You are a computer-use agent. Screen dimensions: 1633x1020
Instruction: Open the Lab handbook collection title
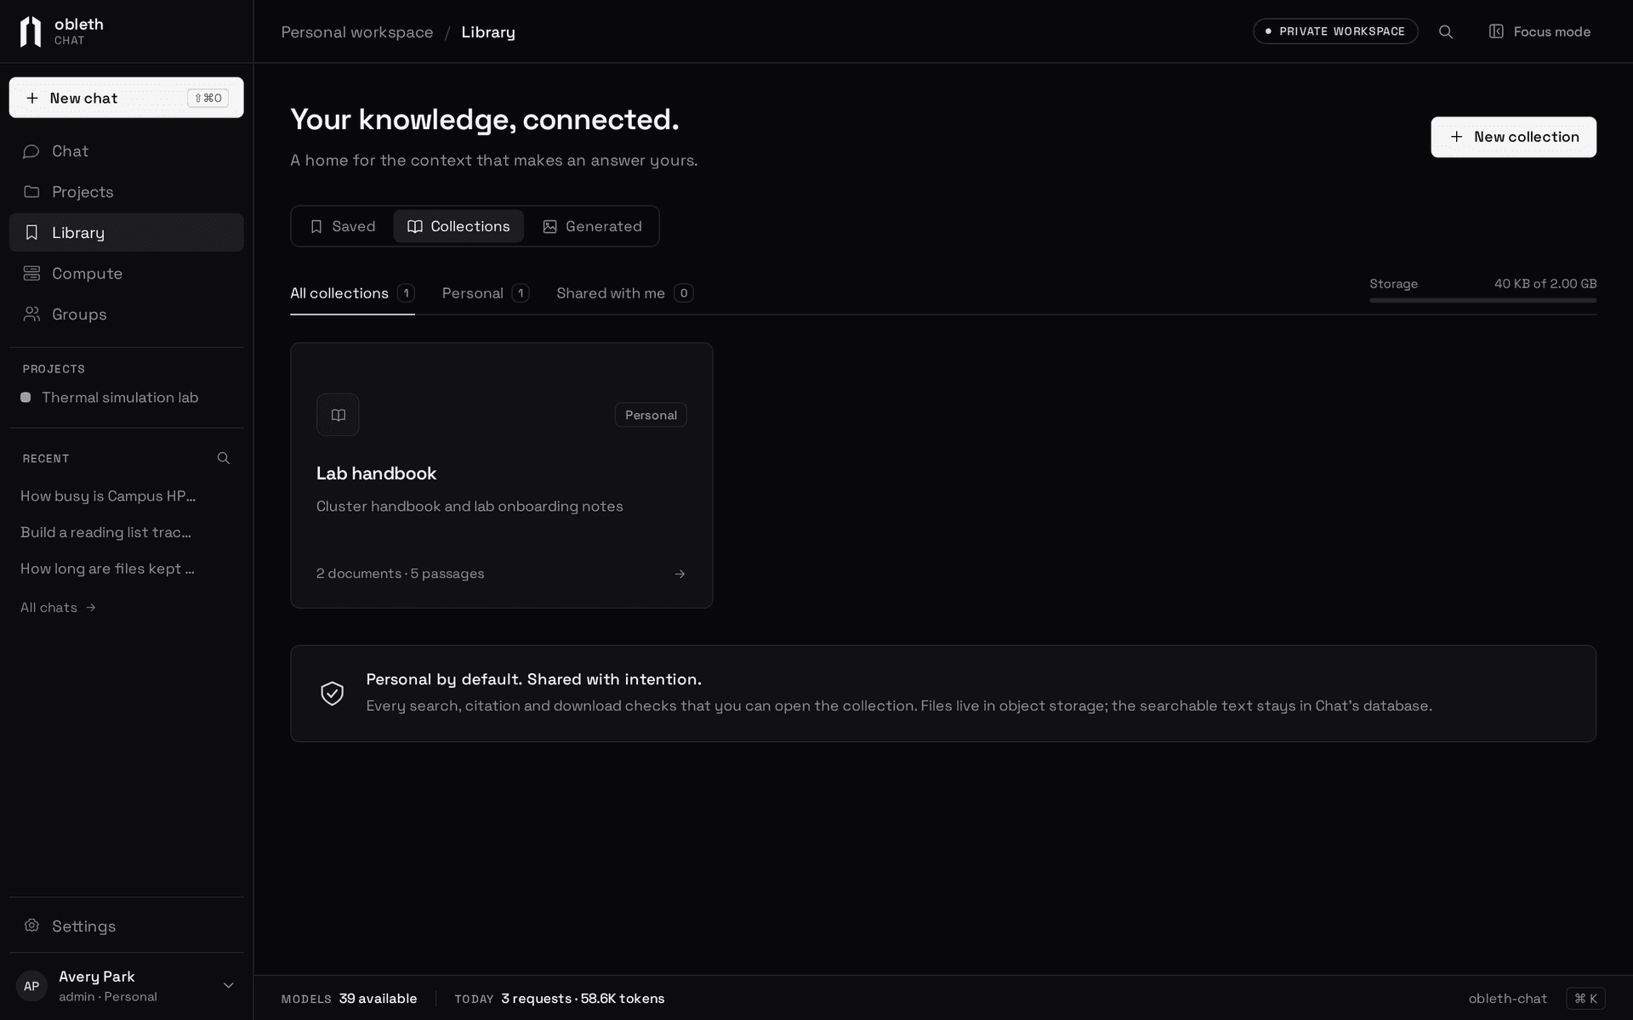pyautogui.click(x=376, y=473)
